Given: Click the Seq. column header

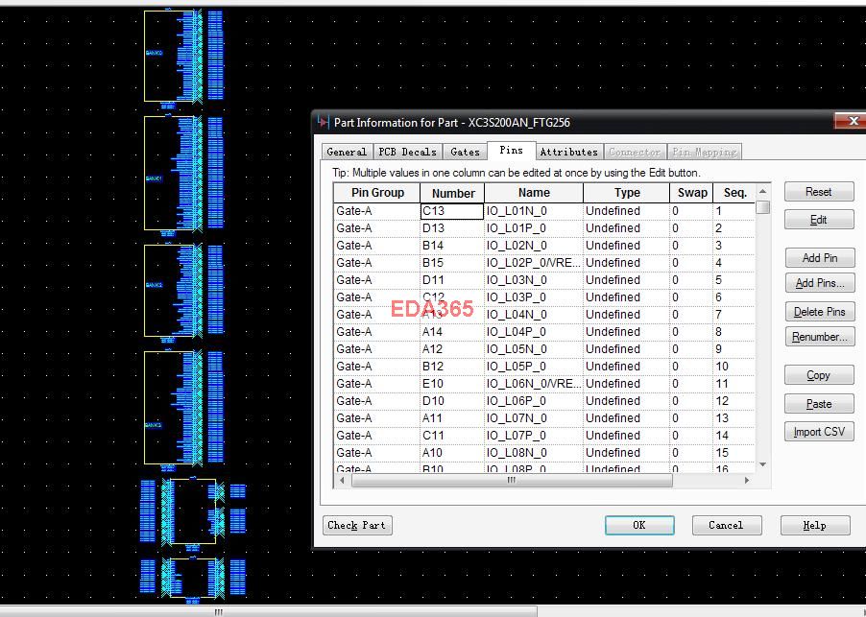Looking at the screenshot, I should [734, 193].
